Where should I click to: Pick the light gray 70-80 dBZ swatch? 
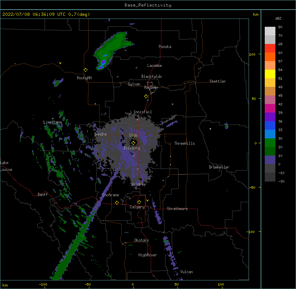(270, 31)
